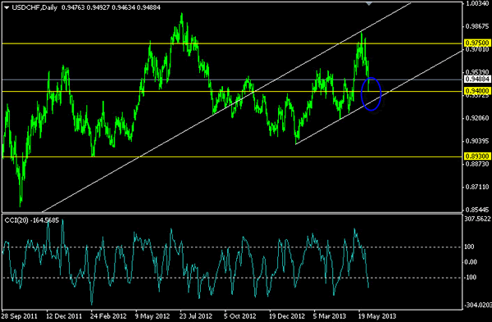Click the close value 0.94884 in header
This screenshot has width=492, height=322.
148,7
